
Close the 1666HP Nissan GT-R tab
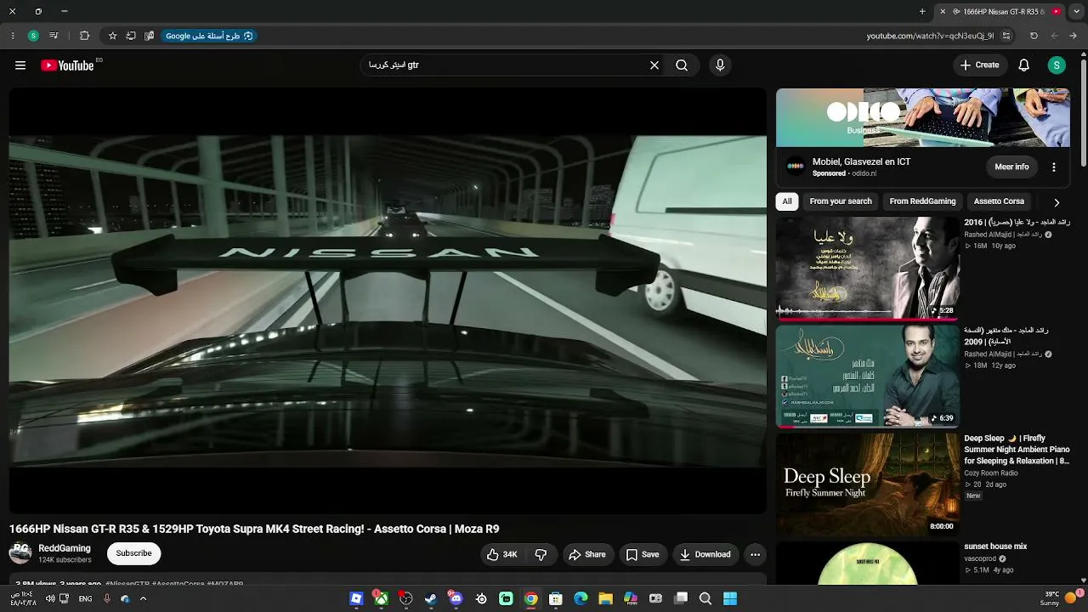[942, 12]
